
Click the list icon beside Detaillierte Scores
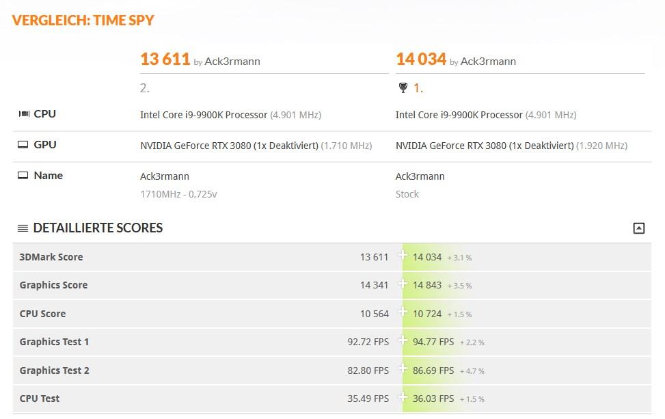[23, 228]
